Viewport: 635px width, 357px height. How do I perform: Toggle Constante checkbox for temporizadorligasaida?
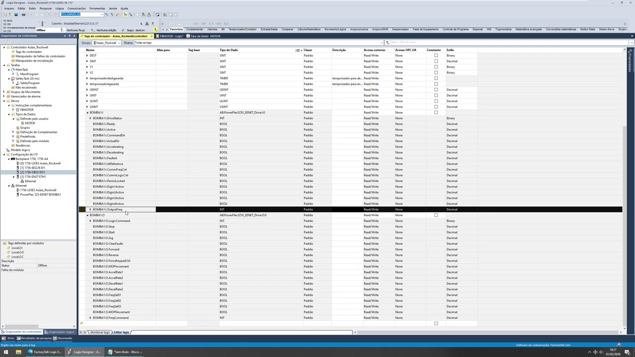click(436, 84)
